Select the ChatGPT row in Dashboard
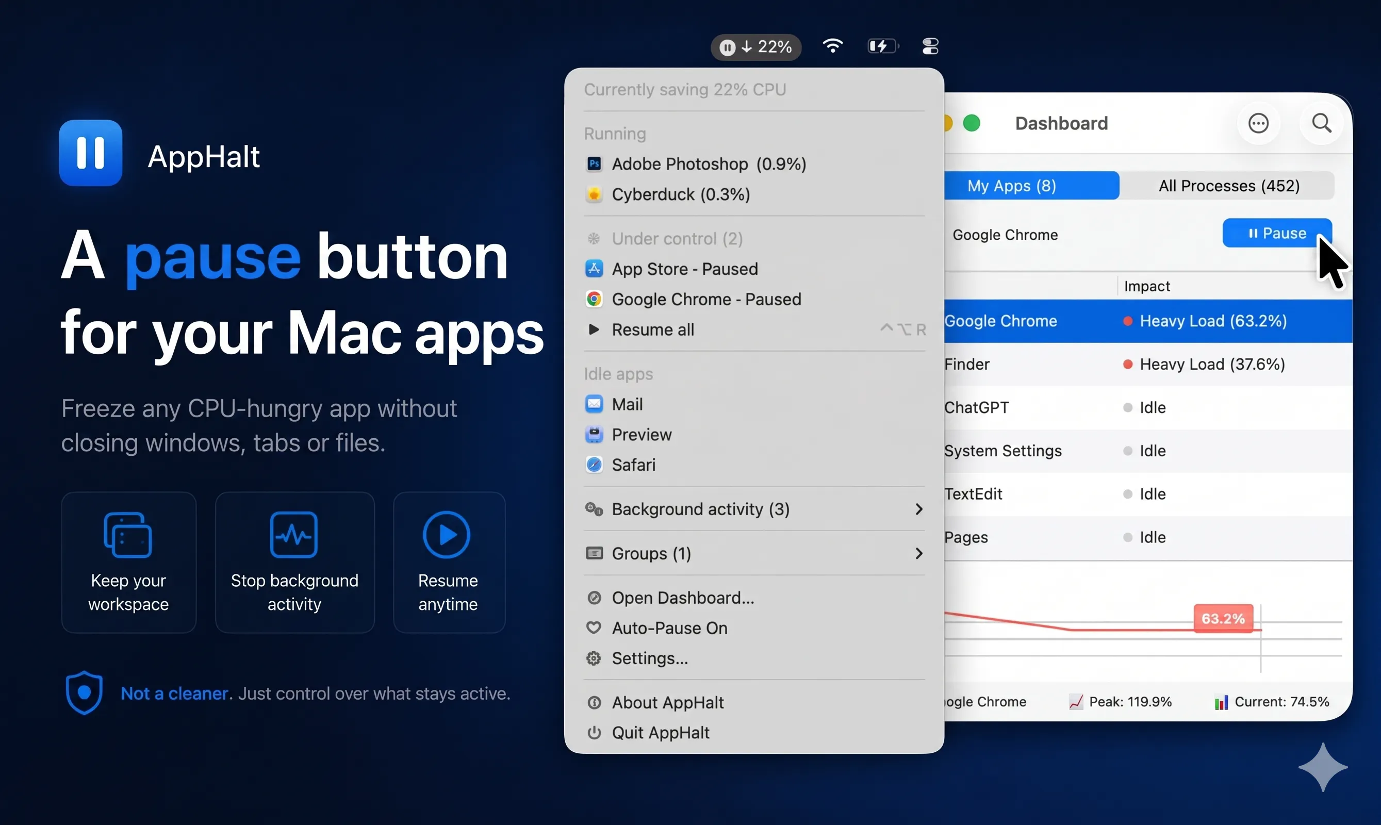 point(1148,407)
